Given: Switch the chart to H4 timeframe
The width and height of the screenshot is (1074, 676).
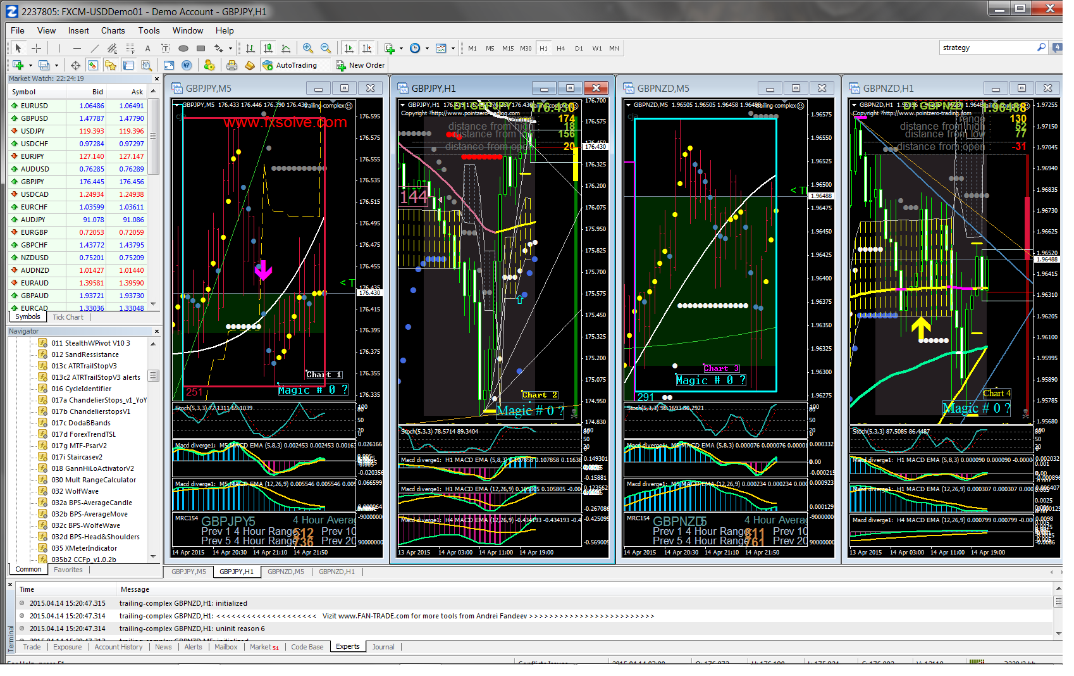Looking at the screenshot, I should pos(560,48).
